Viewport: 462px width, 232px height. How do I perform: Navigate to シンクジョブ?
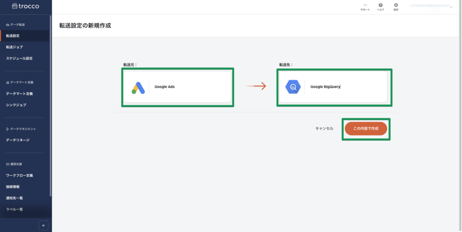16,105
